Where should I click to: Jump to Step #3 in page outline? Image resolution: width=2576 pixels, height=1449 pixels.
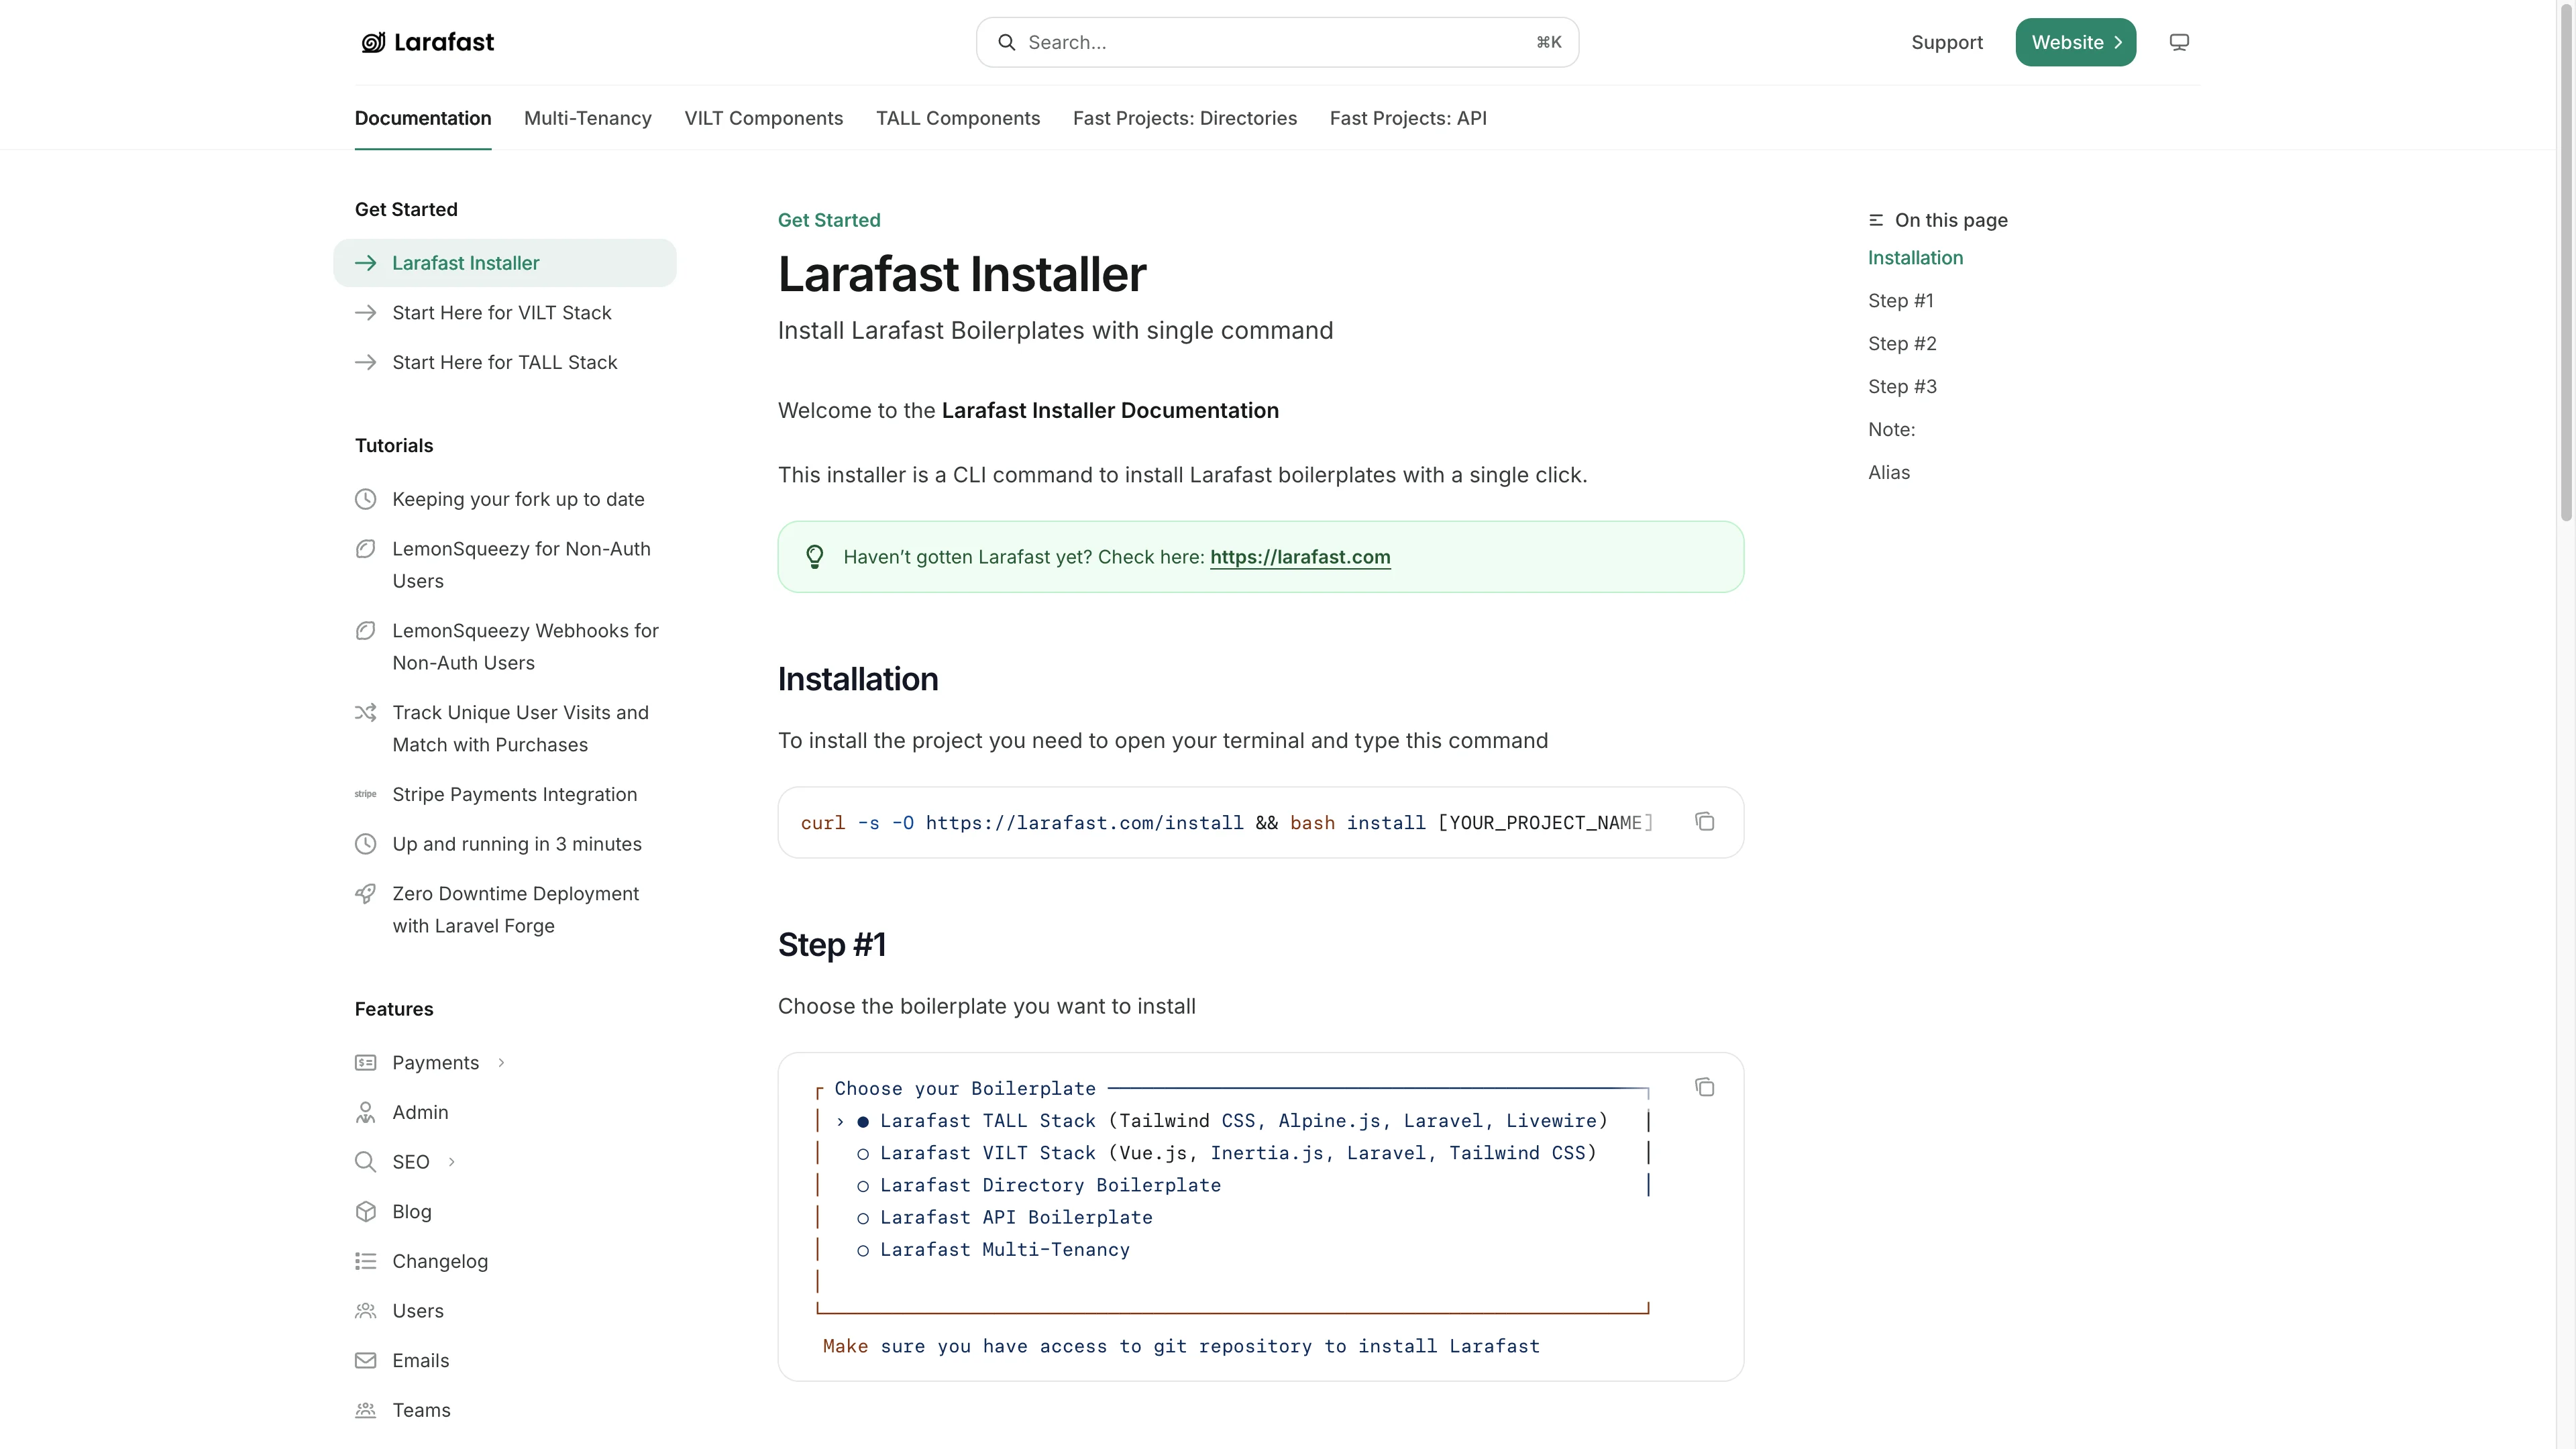coord(1902,387)
